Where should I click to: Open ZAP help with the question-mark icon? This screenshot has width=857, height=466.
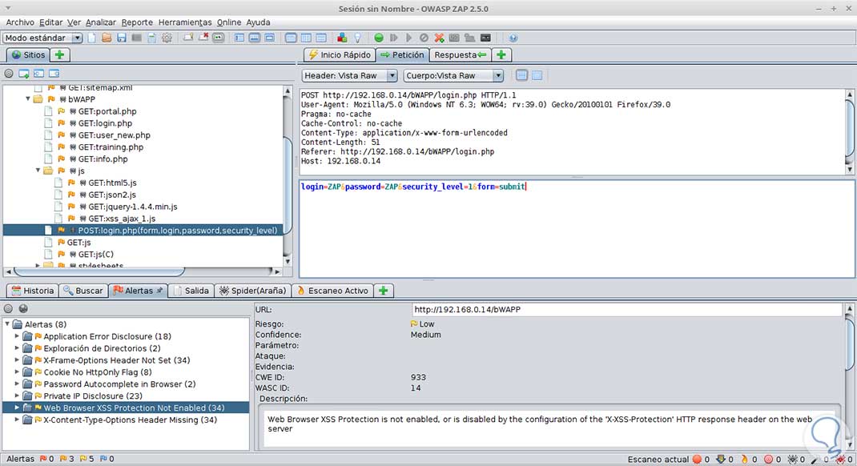click(x=513, y=38)
